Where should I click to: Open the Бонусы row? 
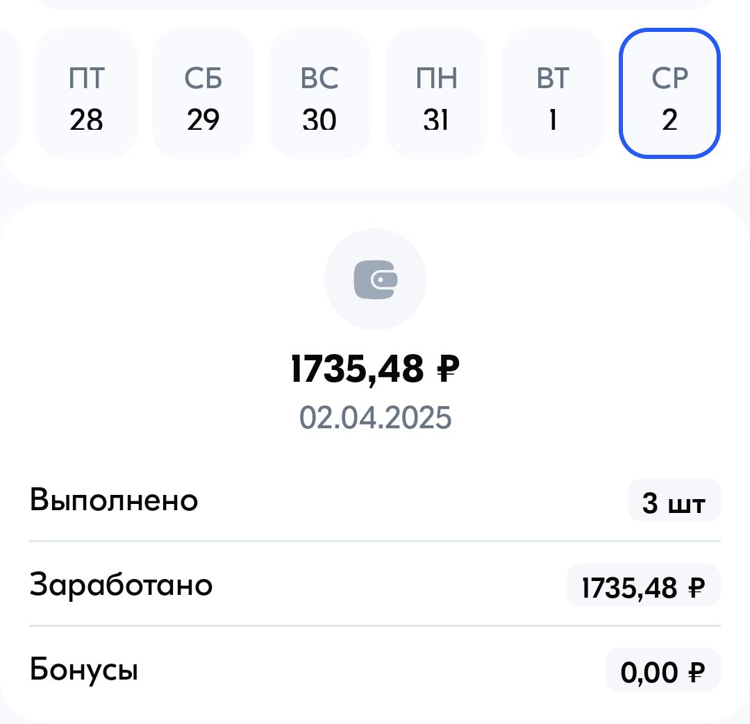coord(375,669)
